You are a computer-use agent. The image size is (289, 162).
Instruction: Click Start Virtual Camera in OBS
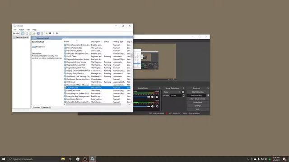coord(198,99)
